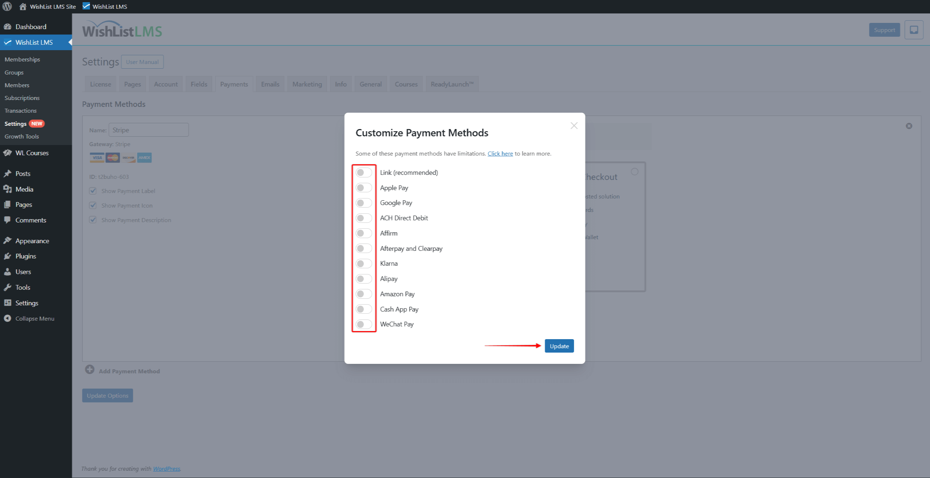Open the Click here limitations link

click(x=500, y=153)
